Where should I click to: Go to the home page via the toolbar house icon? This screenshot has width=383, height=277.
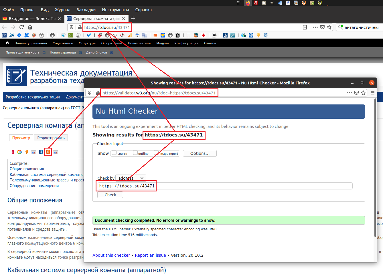click(x=30, y=27)
